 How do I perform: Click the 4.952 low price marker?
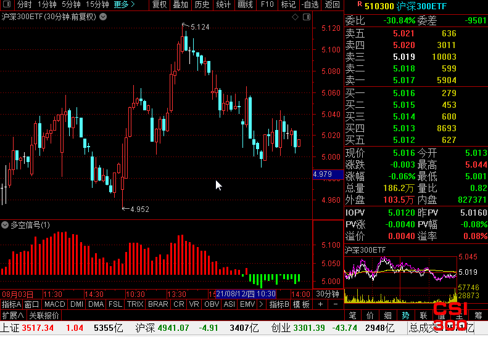(139, 209)
